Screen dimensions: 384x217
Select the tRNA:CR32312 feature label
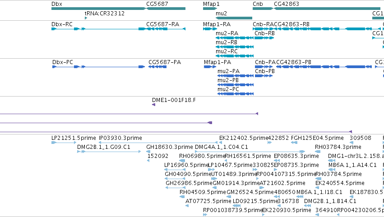point(105,13)
